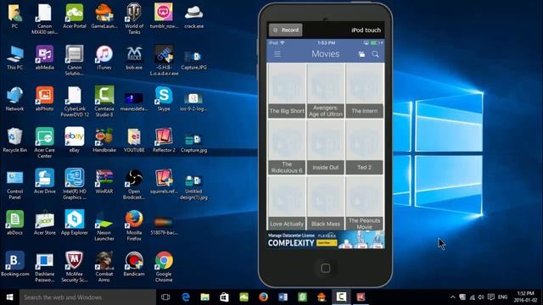Viewport: 543px width, 305px height.
Task: Select the Mozilla Firefox desktop icon
Action: click(134, 225)
